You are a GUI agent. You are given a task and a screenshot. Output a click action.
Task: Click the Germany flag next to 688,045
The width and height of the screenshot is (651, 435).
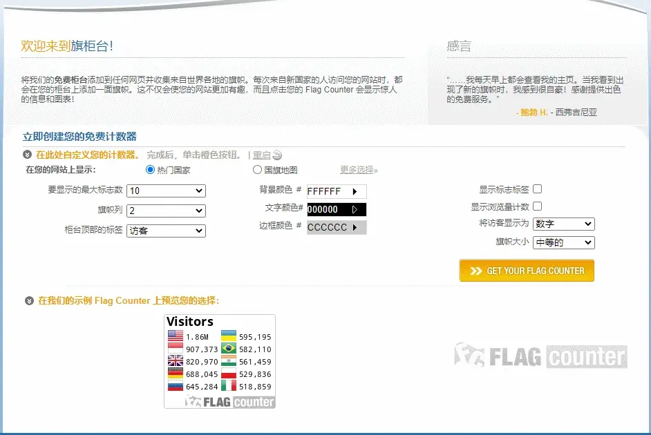click(176, 373)
